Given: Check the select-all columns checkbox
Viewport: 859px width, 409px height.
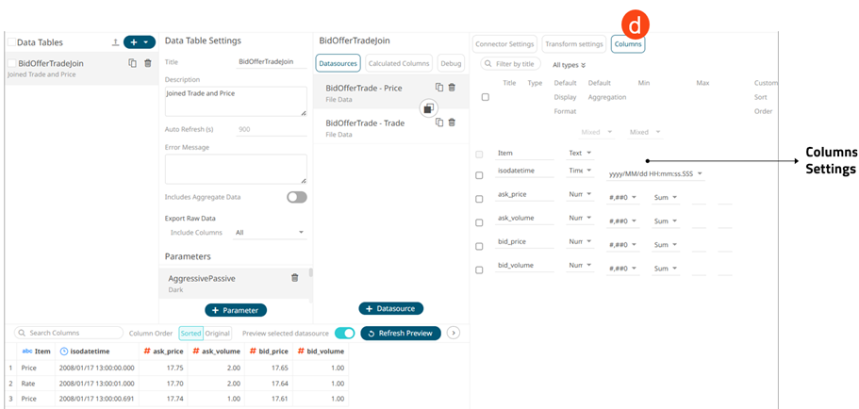Looking at the screenshot, I should point(485,97).
